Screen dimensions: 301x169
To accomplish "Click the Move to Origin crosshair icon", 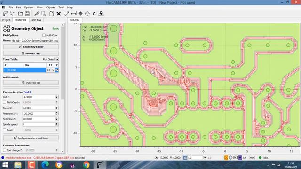I will (x=87, y=14).
